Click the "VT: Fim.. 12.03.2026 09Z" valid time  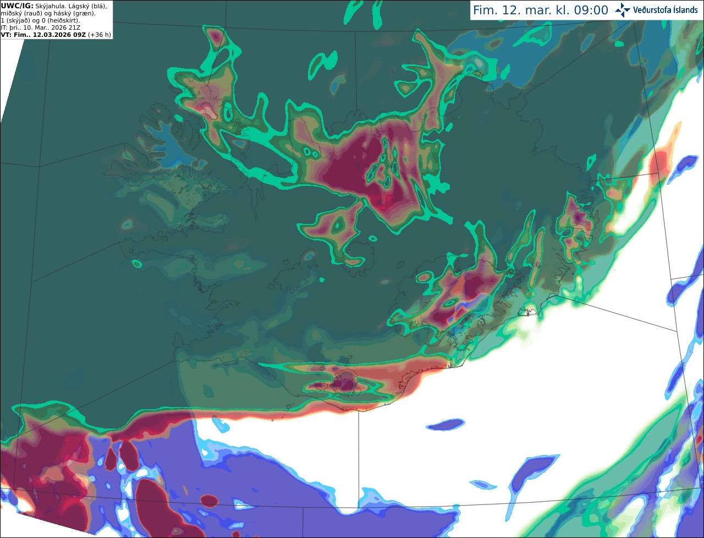(43, 35)
